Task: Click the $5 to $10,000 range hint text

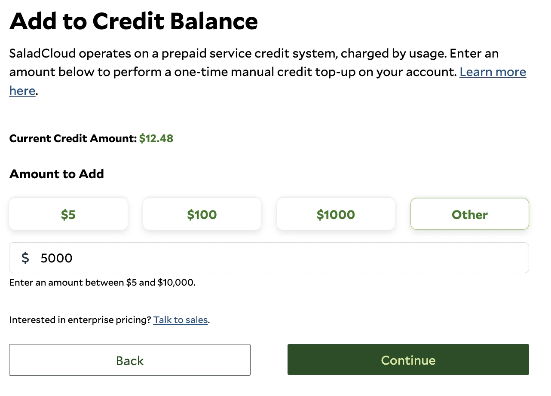Action: coord(102,283)
